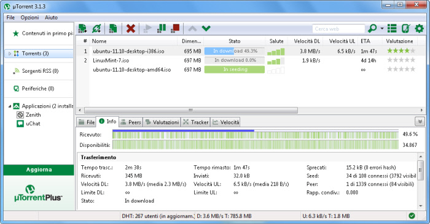
Task: Switch to the Tracker tab
Action: click(x=195, y=122)
